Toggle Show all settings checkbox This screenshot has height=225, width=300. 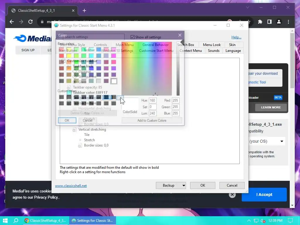132,37
